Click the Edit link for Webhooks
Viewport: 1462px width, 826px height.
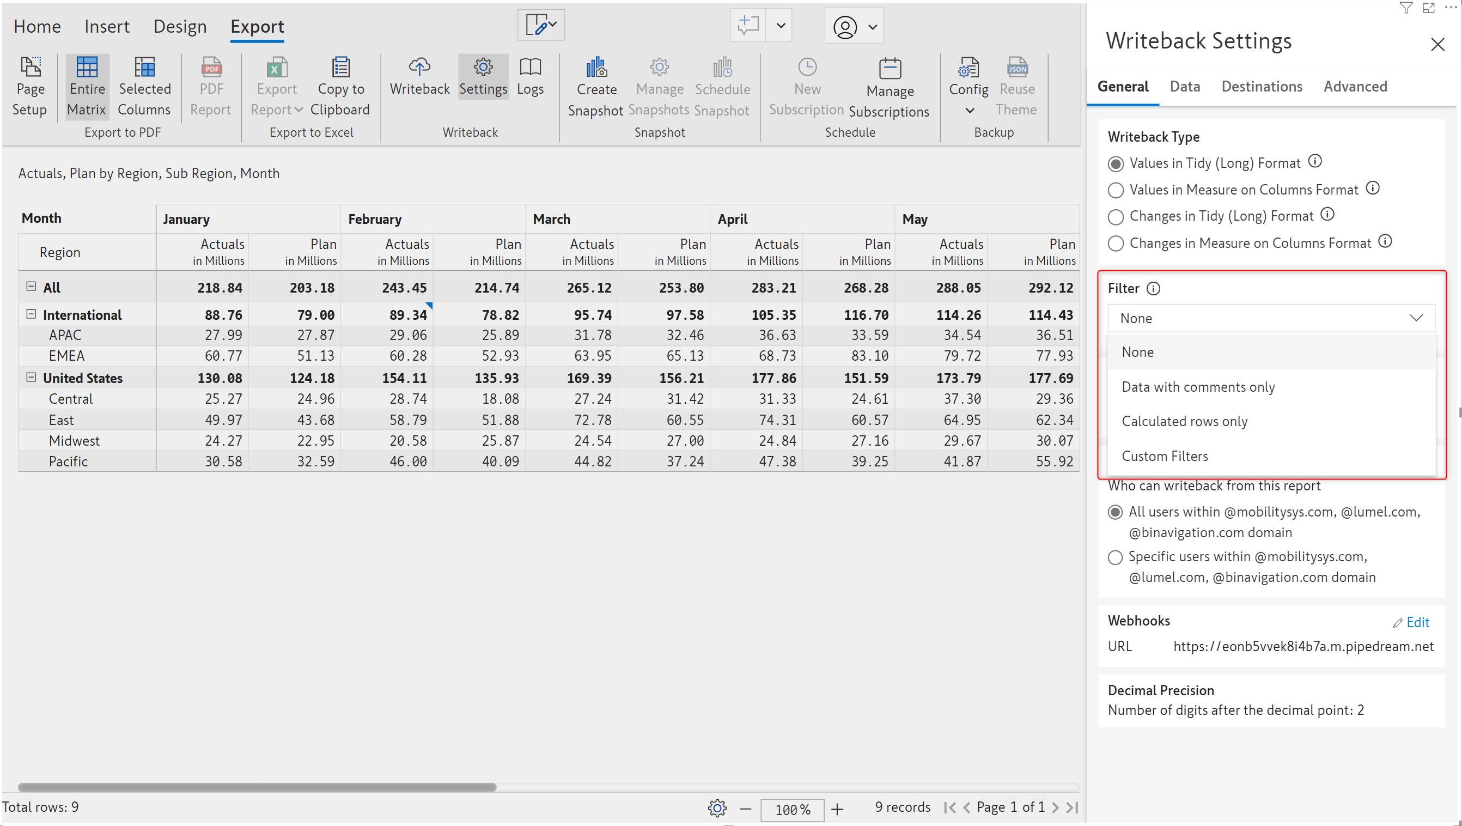(x=1417, y=623)
